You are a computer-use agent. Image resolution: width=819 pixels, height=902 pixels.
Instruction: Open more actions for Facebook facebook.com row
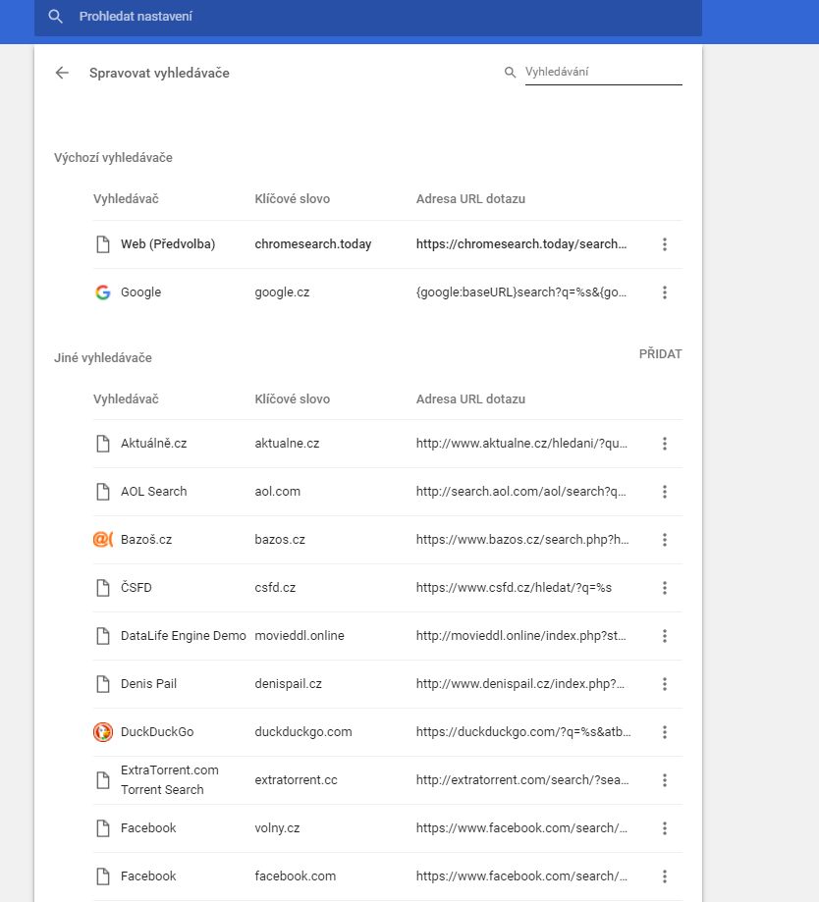pyautogui.click(x=665, y=876)
